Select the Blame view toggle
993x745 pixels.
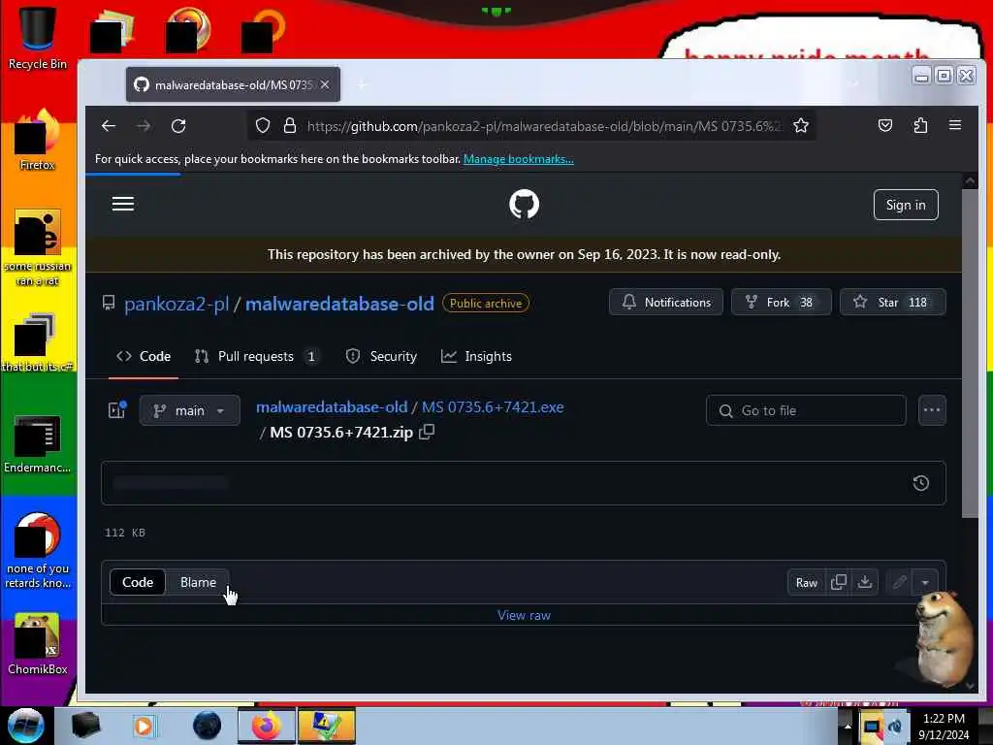click(x=198, y=582)
